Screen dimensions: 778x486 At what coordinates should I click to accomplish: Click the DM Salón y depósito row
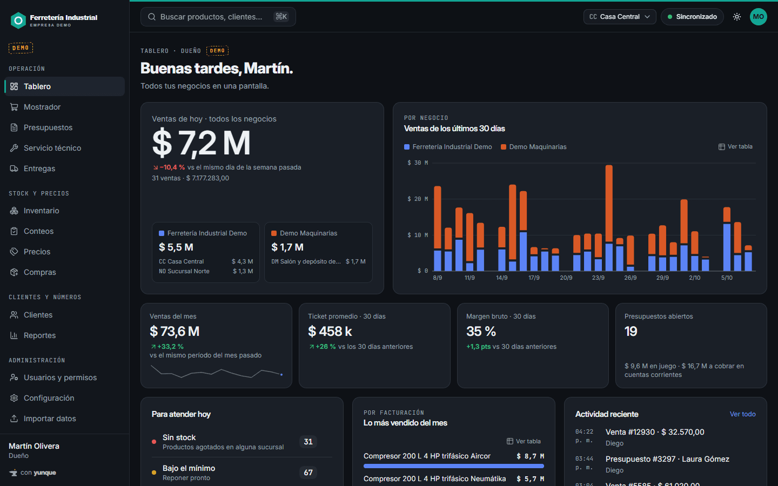(x=318, y=261)
